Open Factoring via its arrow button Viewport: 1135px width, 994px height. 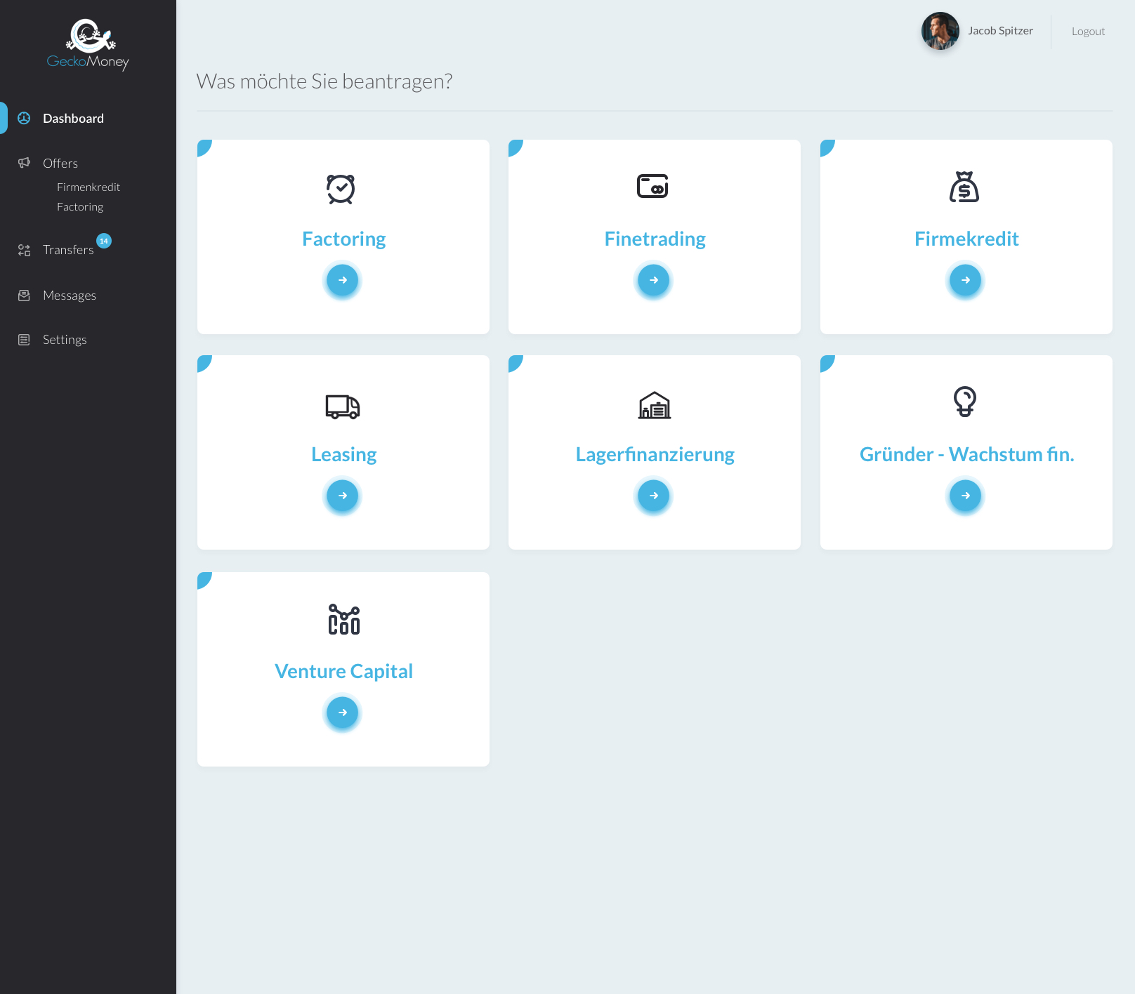pos(343,280)
